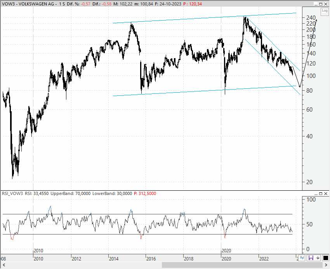Click the RSI_VOW3 indicator name
The width and height of the screenshot is (330, 269).
(12, 193)
